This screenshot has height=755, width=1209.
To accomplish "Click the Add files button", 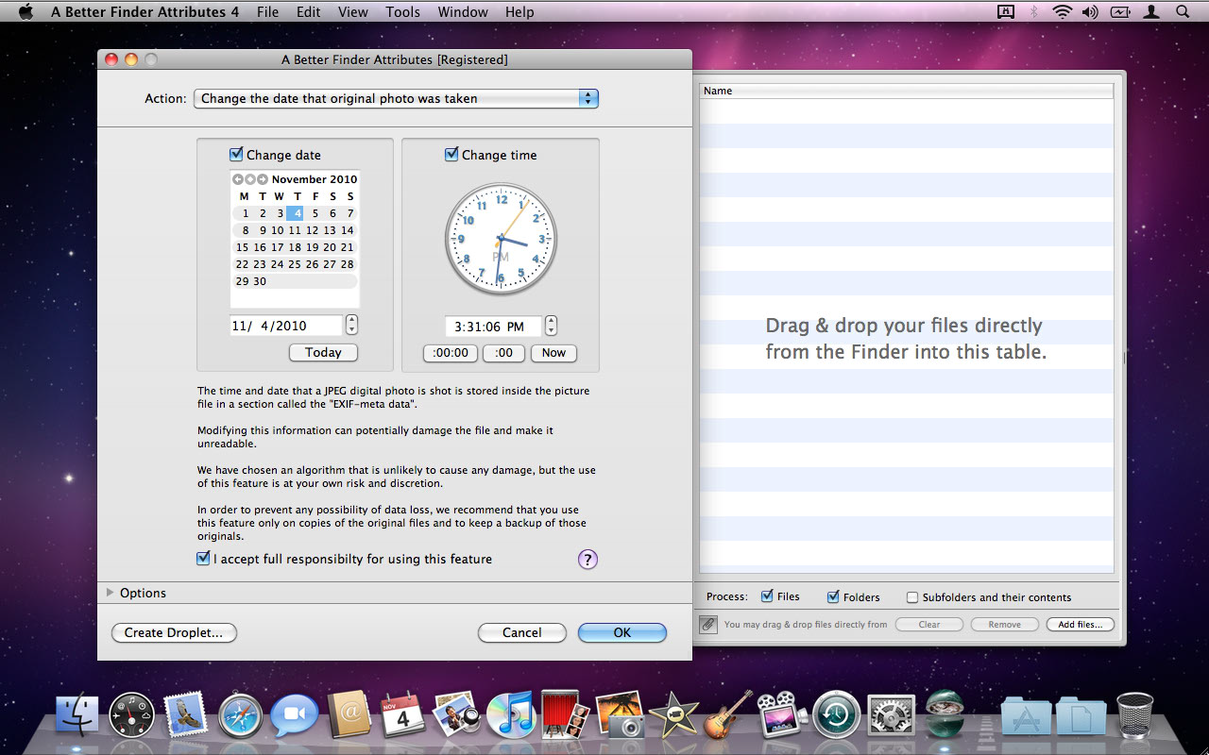I will coord(1080,625).
